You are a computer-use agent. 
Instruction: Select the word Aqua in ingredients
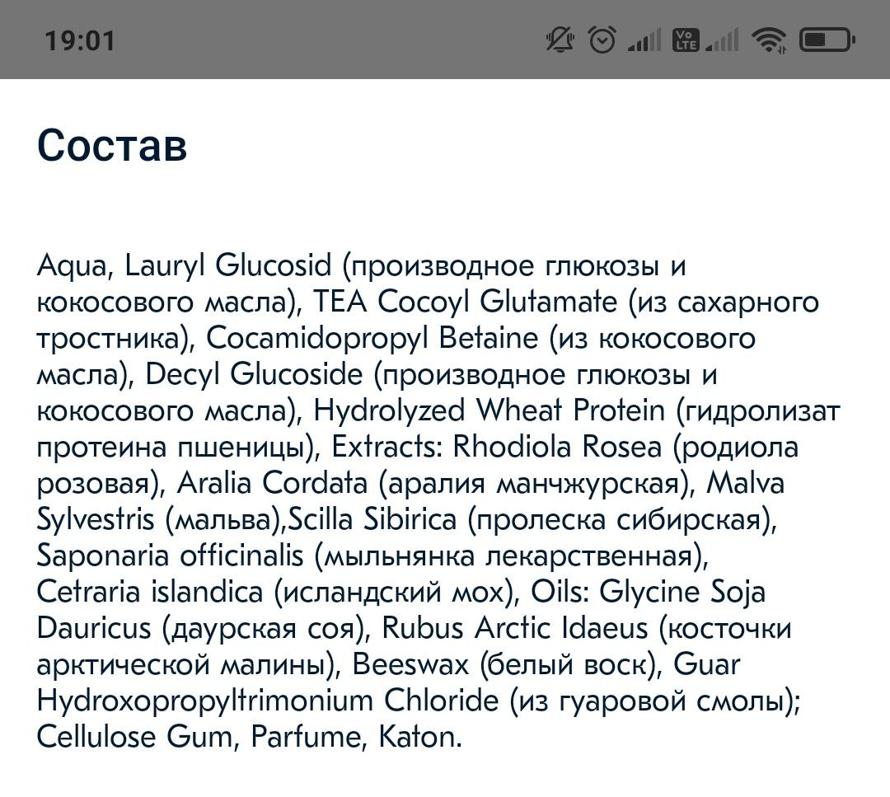pyautogui.click(x=72, y=266)
